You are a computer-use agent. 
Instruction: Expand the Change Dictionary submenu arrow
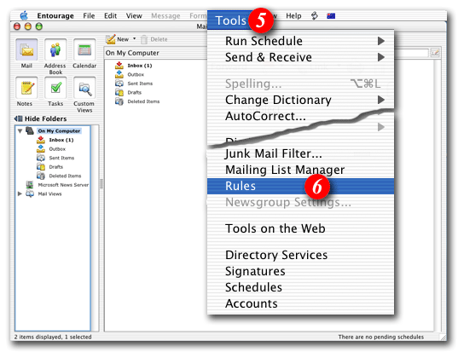pos(381,100)
